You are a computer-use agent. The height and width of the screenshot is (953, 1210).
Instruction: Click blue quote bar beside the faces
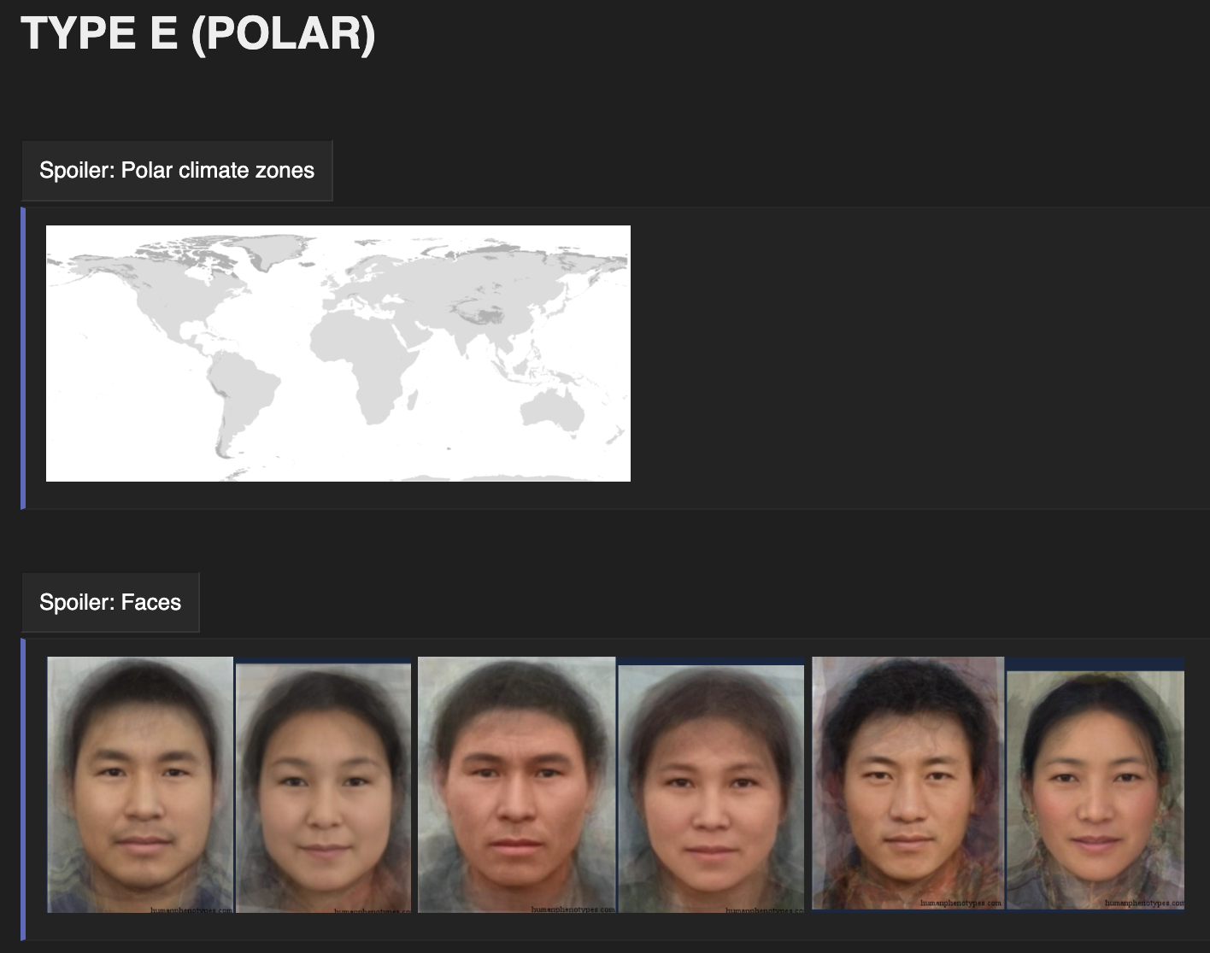coord(23,789)
